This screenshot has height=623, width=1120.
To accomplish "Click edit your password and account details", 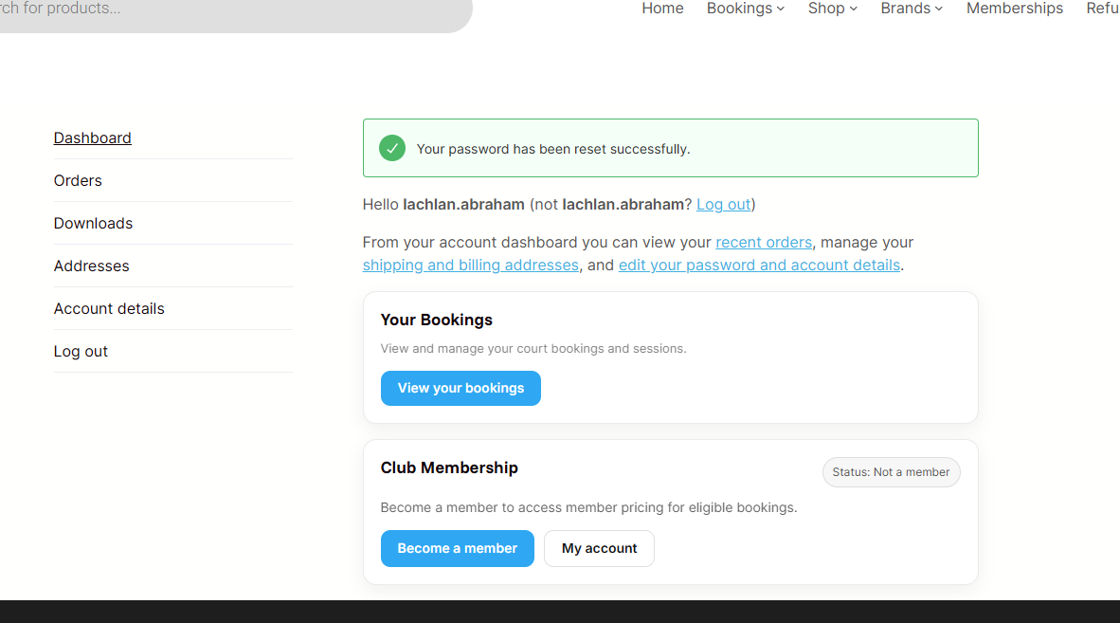I will pyautogui.click(x=759, y=265).
